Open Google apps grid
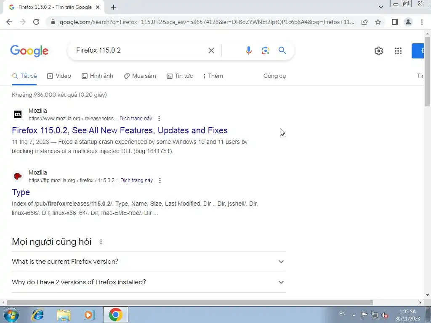Image resolution: width=431 pixels, height=323 pixels. point(398,51)
